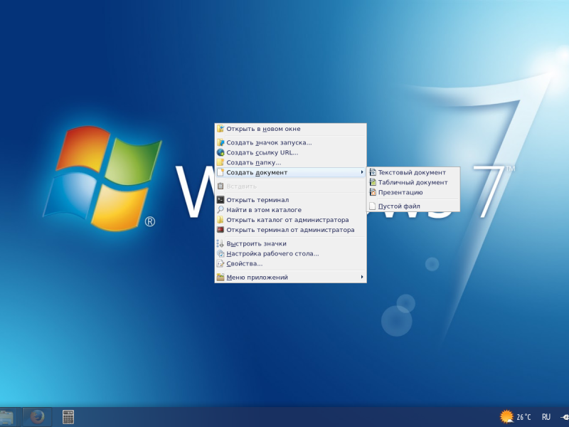Click the magnifier icon beside 'Найти в этом каталоге'
569x427 pixels.
click(220, 209)
